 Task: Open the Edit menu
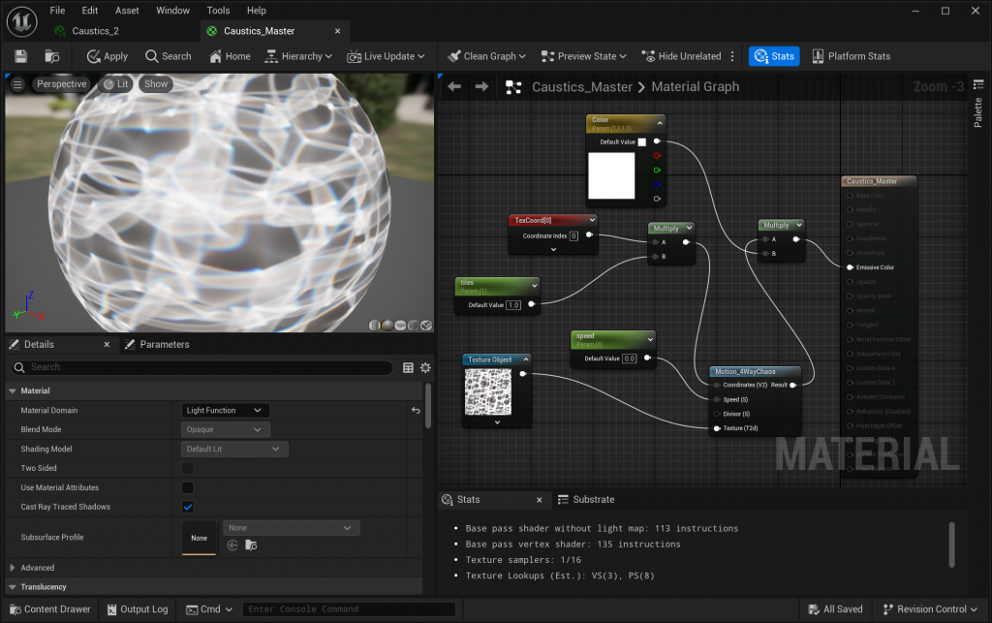point(90,10)
